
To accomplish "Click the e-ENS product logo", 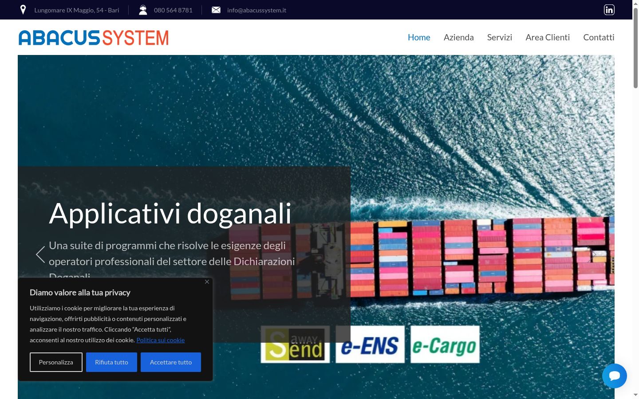I will (x=370, y=344).
